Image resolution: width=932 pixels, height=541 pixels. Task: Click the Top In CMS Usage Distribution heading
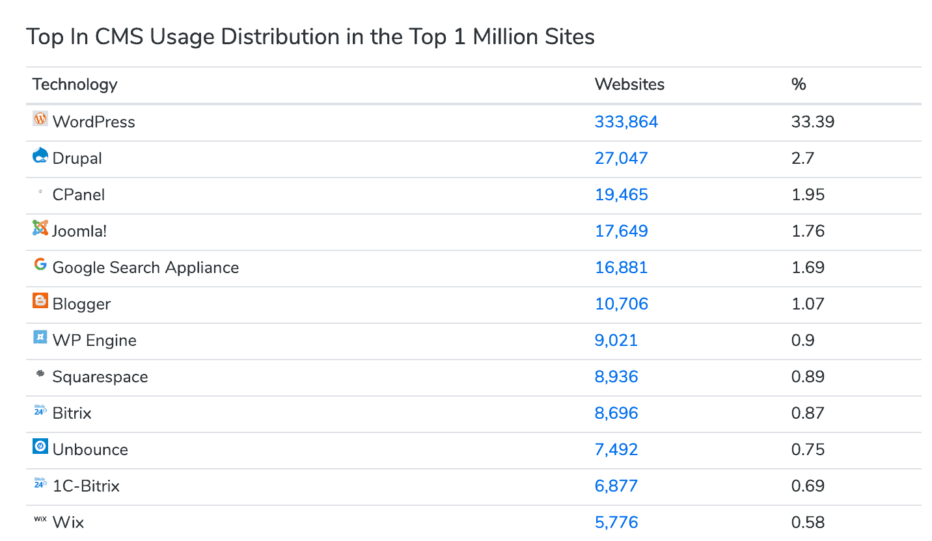(310, 37)
